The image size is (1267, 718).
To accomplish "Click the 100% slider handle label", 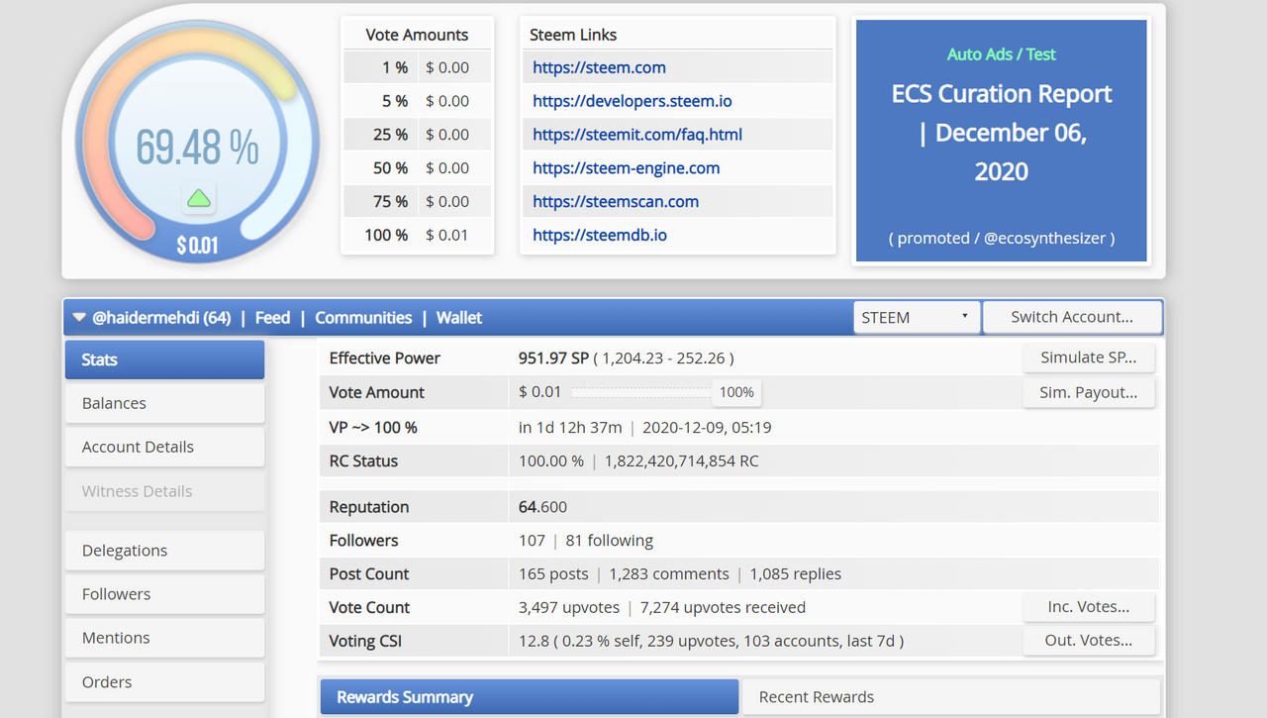I will pyautogui.click(x=736, y=392).
